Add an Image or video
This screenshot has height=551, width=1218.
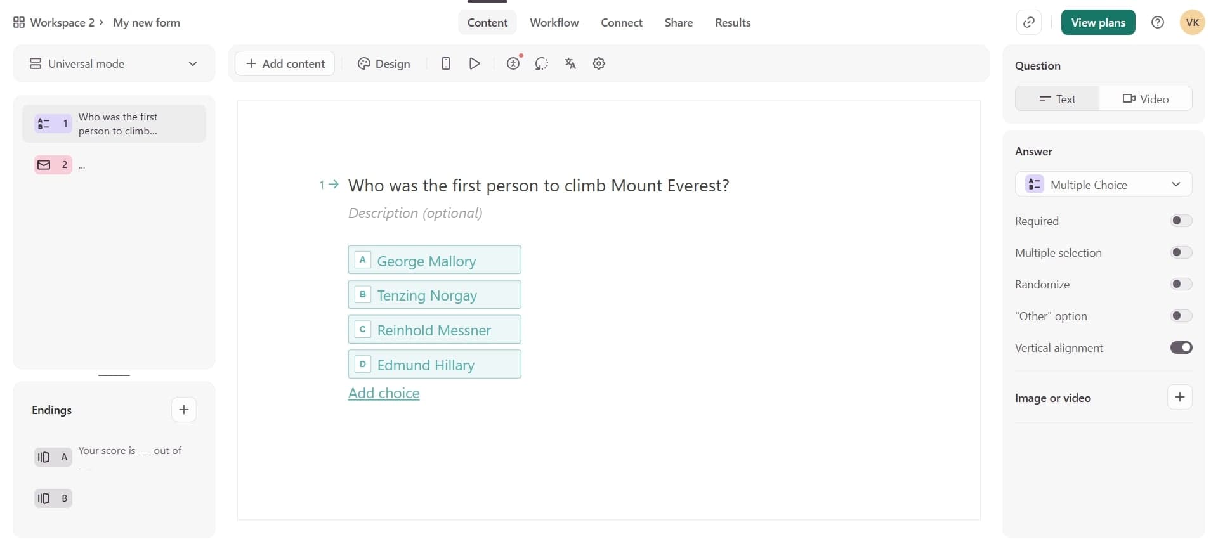pos(1179,398)
